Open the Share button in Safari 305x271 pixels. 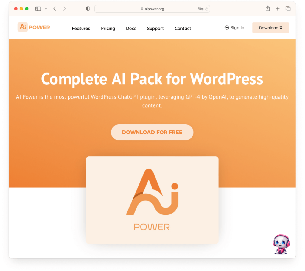(x=268, y=9)
